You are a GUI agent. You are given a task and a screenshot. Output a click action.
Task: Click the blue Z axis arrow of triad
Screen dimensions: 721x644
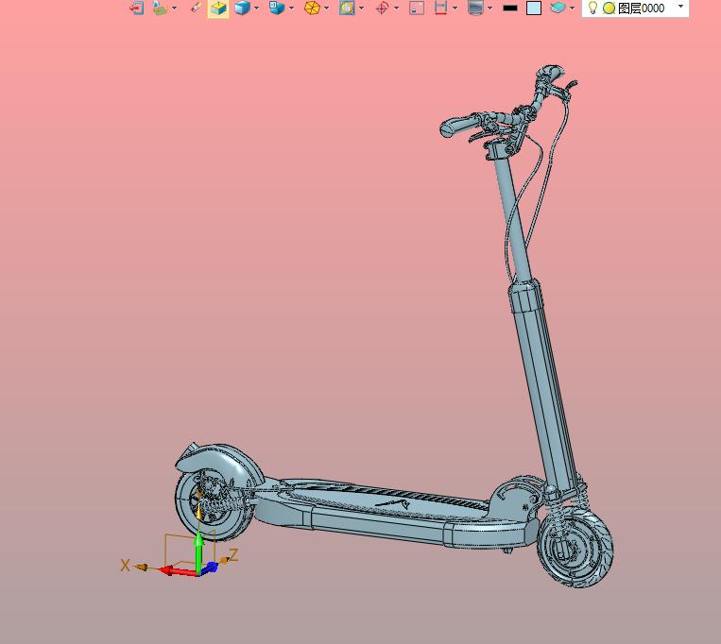point(210,568)
